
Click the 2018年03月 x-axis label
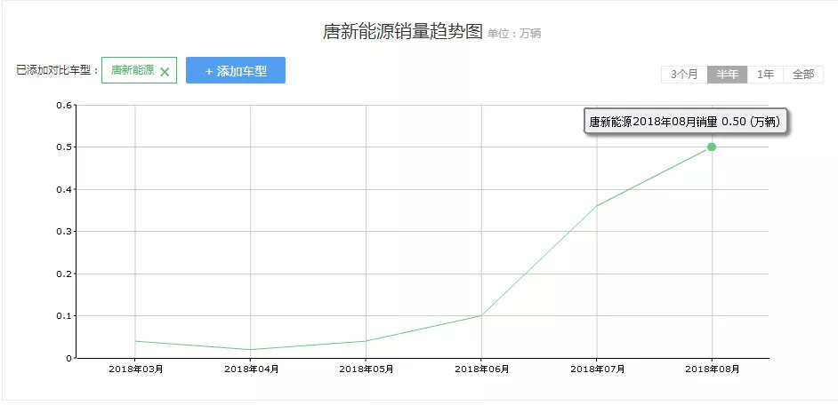pyautogui.click(x=135, y=369)
